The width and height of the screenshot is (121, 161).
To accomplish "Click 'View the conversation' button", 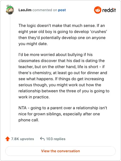I will click(x=60, y=151).
